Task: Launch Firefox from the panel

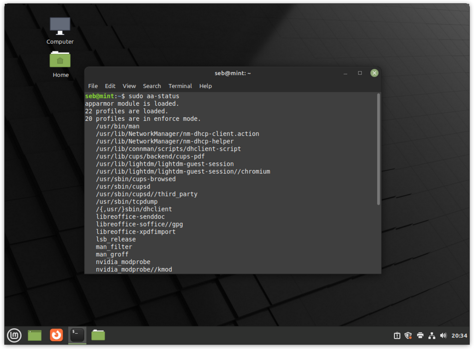Action: pos(56,335)
